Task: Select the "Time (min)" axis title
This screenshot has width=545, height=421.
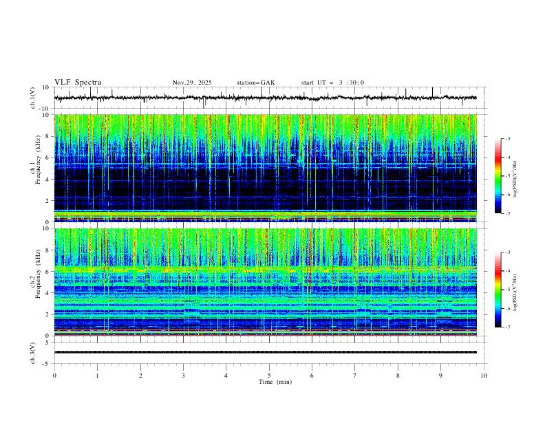Action: coord(275,382)
